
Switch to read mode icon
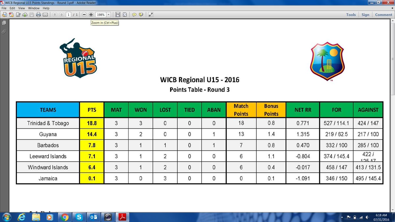150,15
